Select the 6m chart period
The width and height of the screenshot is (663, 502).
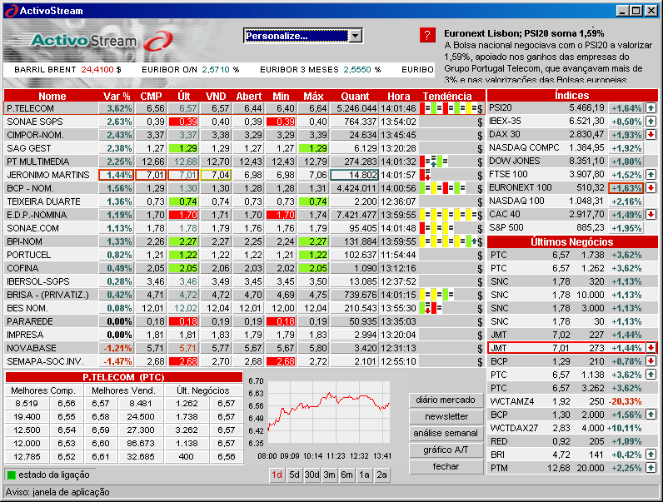pyautogui.click(x=346, y=475)
